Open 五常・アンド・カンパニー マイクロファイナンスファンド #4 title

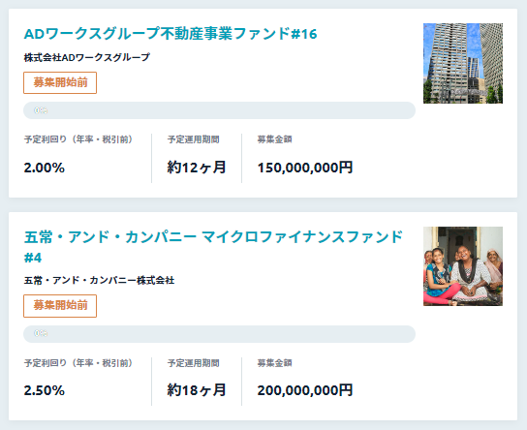[213, 247]
